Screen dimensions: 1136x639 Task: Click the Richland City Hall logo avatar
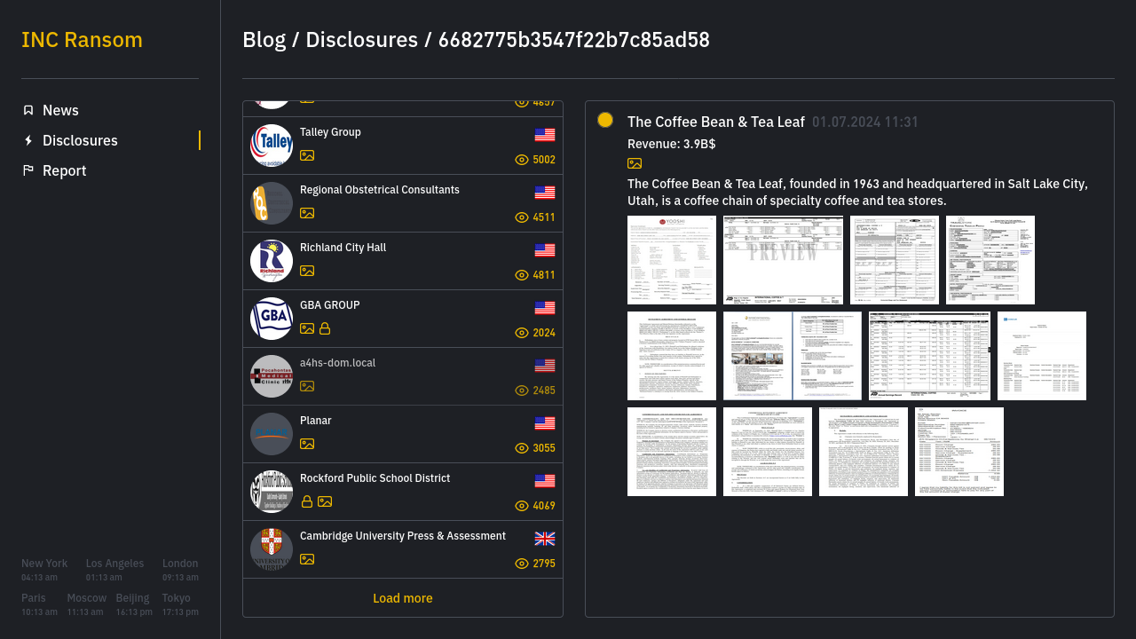(x=272, y=261)
